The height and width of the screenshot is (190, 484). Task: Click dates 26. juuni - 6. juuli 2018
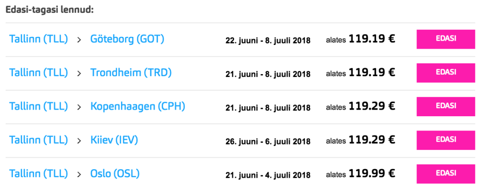[268, 141]
